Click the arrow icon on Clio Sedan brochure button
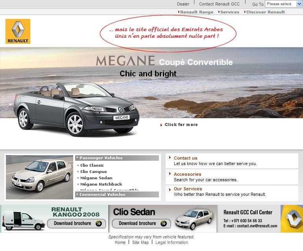This screenshot has height=251, width=303. coord(164,223)
